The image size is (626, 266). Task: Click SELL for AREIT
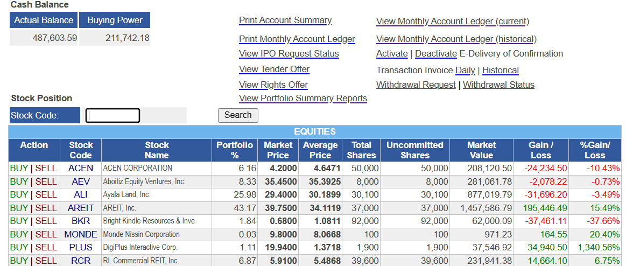coord(46,208)
